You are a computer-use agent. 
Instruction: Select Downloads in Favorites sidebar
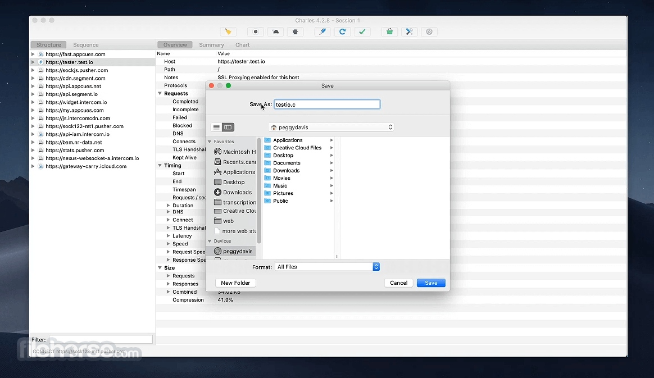(233, 192)
